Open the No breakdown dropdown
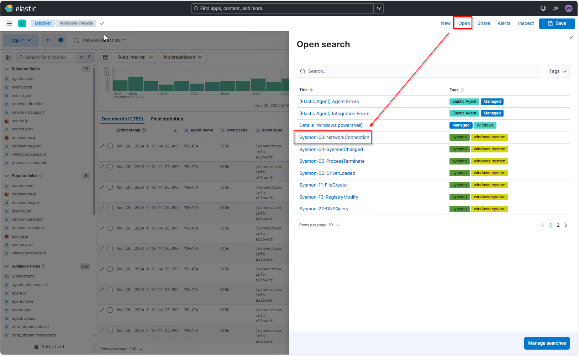579x356 pixels. [183, 57]
